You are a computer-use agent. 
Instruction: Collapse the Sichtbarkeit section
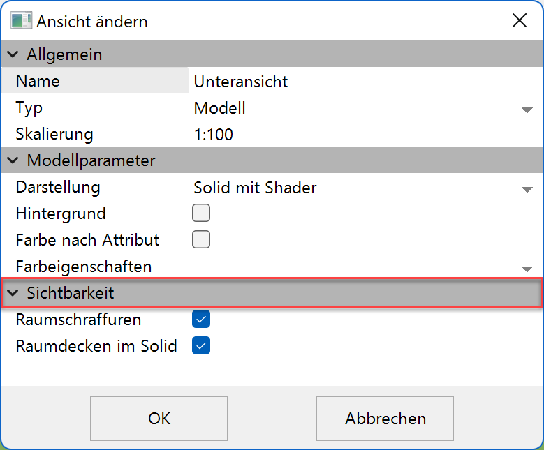click(13, 294)
